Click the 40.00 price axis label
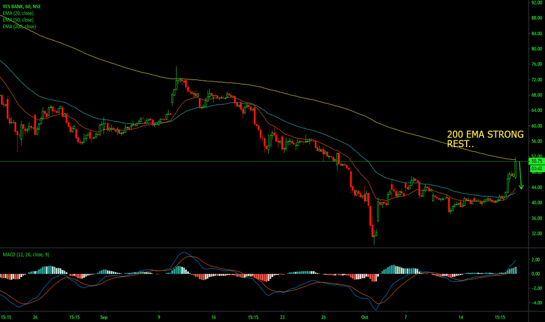The image size is (545, 322). point(537,203)
